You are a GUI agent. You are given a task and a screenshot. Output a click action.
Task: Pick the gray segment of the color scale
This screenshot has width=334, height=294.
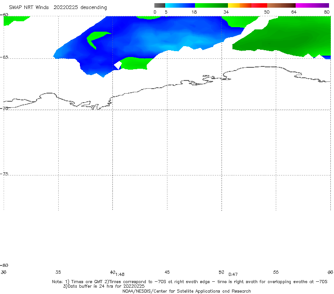tap(159, 5)
